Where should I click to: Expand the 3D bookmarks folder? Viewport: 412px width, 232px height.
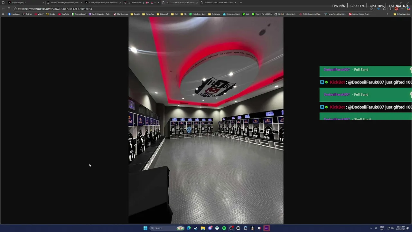(183, 14)
